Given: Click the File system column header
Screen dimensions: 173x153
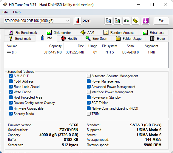Looking at the screenshot, I should pos(109,46).
